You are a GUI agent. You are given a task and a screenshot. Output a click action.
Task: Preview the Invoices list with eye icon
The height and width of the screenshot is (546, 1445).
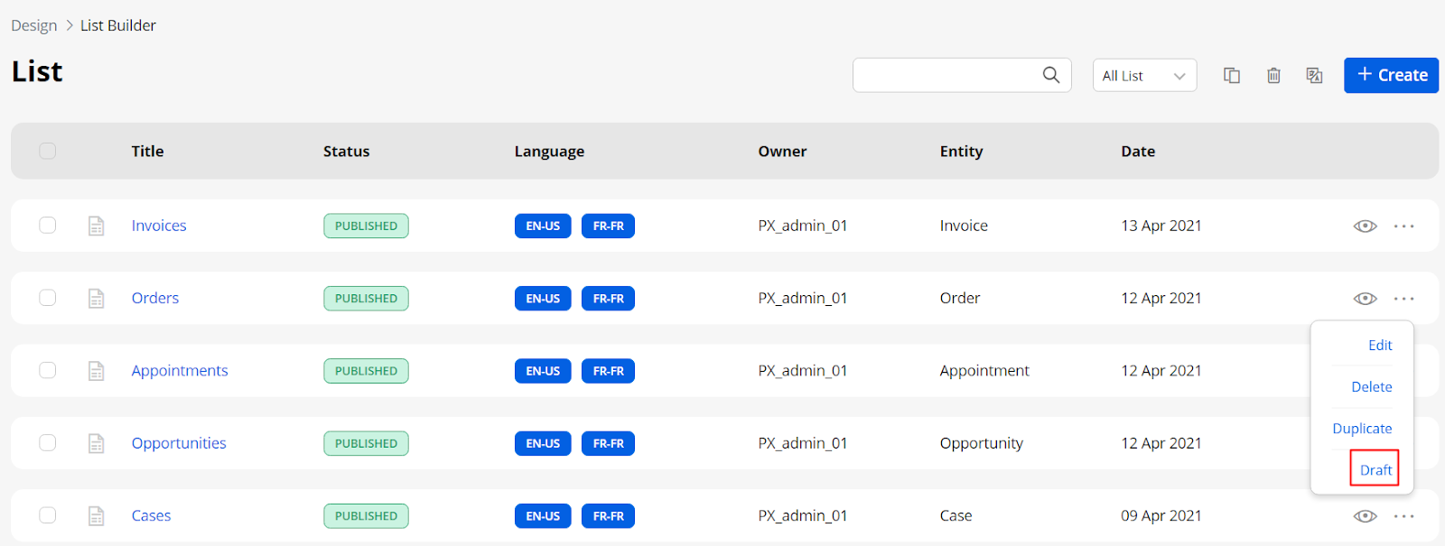pyautogui.click(x=1365, y=226)
